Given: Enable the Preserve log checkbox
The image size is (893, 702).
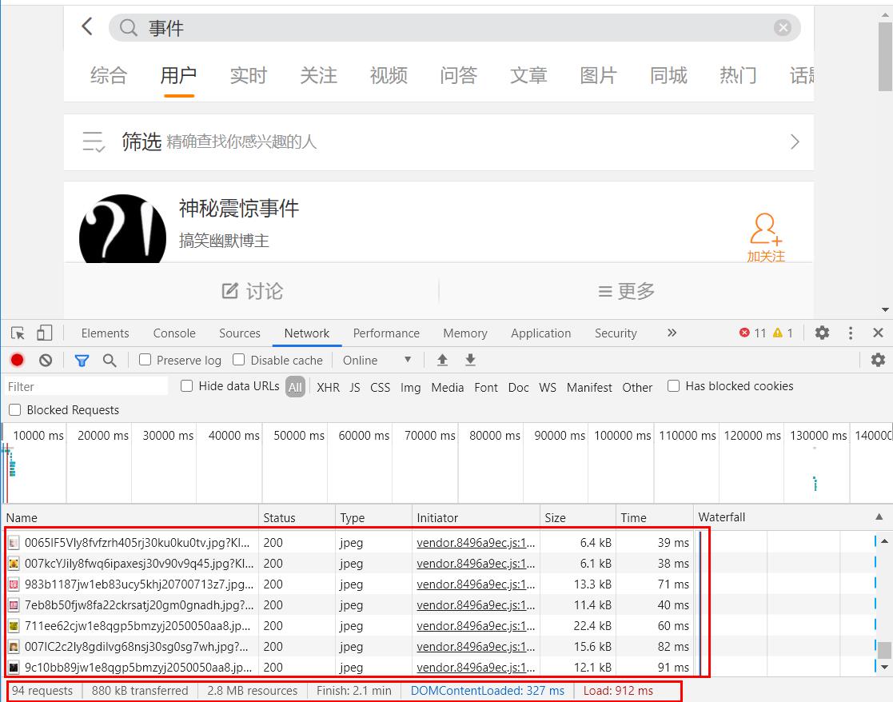Looking at the screenshot, I should point(146,360).
